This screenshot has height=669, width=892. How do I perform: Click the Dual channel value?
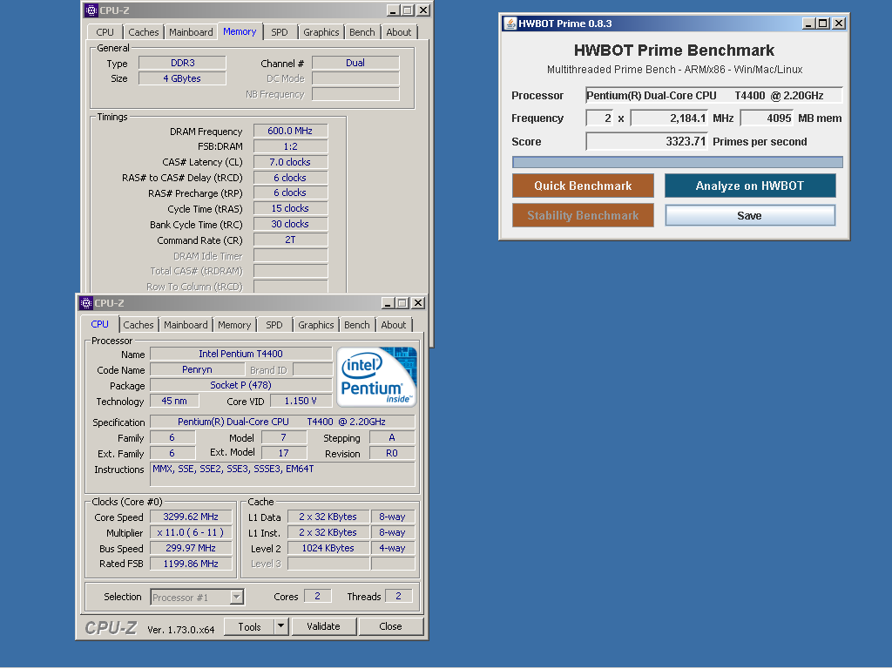355,63
